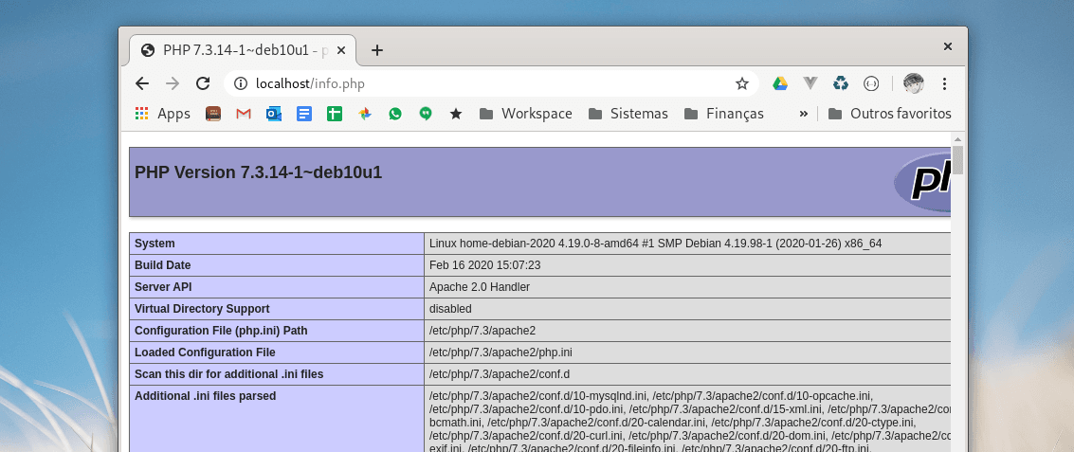
Task: Expand the Sistemas bookmarks folder
Action: pos(628,114)
